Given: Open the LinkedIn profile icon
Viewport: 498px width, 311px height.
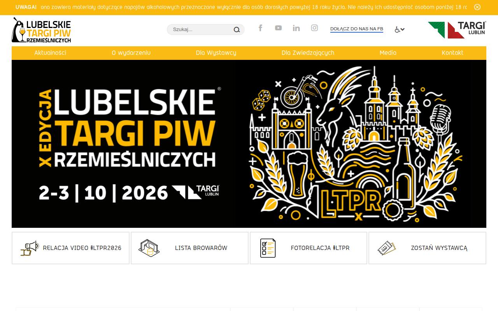Looking at the screenshot, I should [296, 28].
